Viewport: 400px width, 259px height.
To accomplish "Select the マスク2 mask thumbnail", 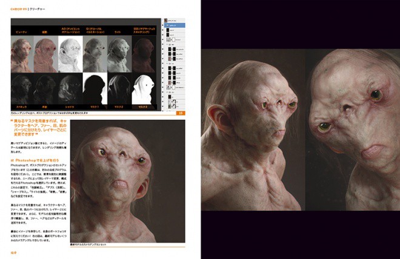I will (x=119, y=88).
